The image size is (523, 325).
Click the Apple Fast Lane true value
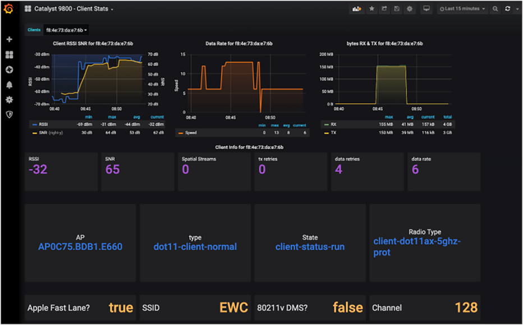click(x=121, y=308)
